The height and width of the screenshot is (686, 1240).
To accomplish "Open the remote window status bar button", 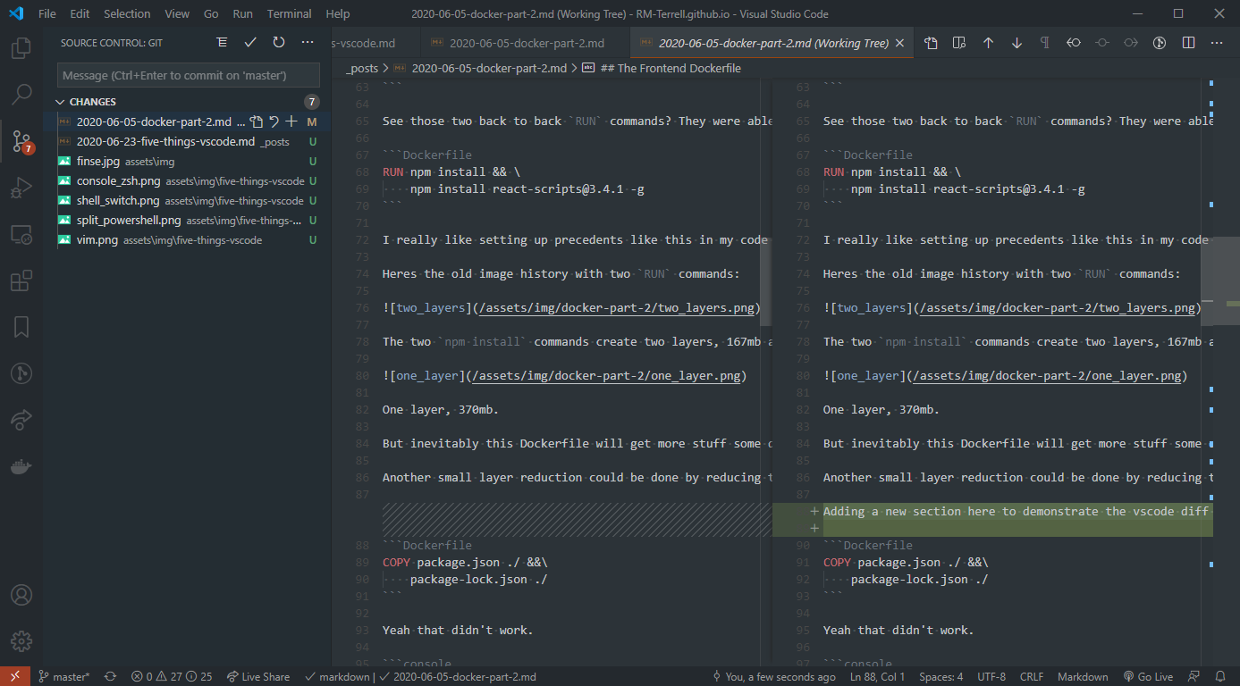I will pos(15,676).
